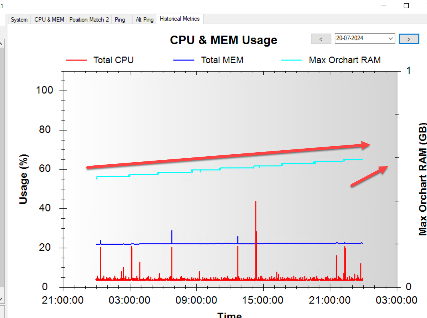Minimize the application window
The height and width of the screenshot is (318, 427).
[x=384, y=6]
